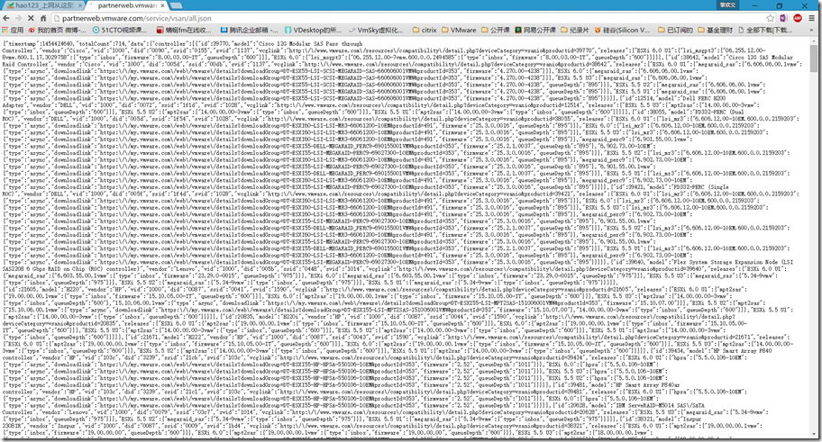This screenshot has width=822, height=442.
Task: Stop loading the page
Action: pos(31,18)
